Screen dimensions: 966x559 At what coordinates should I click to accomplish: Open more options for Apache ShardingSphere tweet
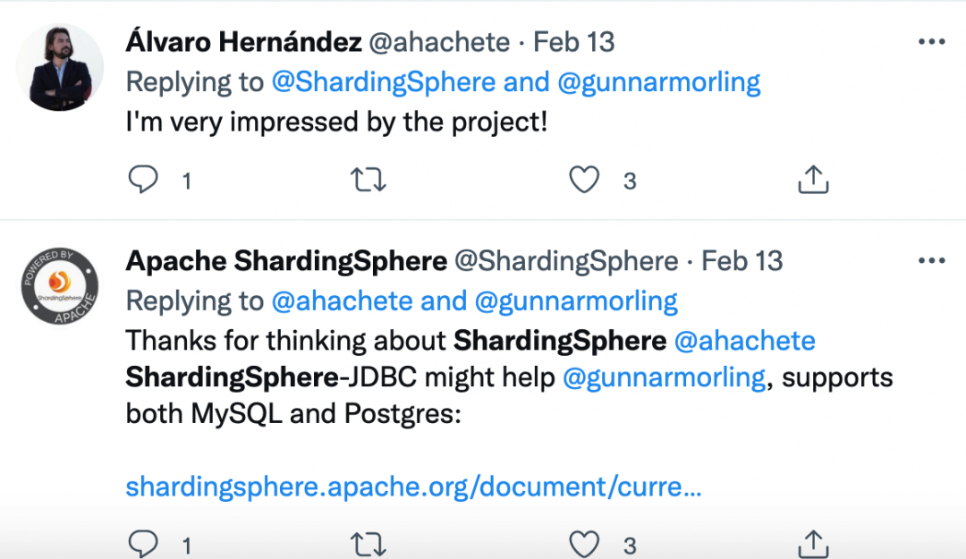932,261
